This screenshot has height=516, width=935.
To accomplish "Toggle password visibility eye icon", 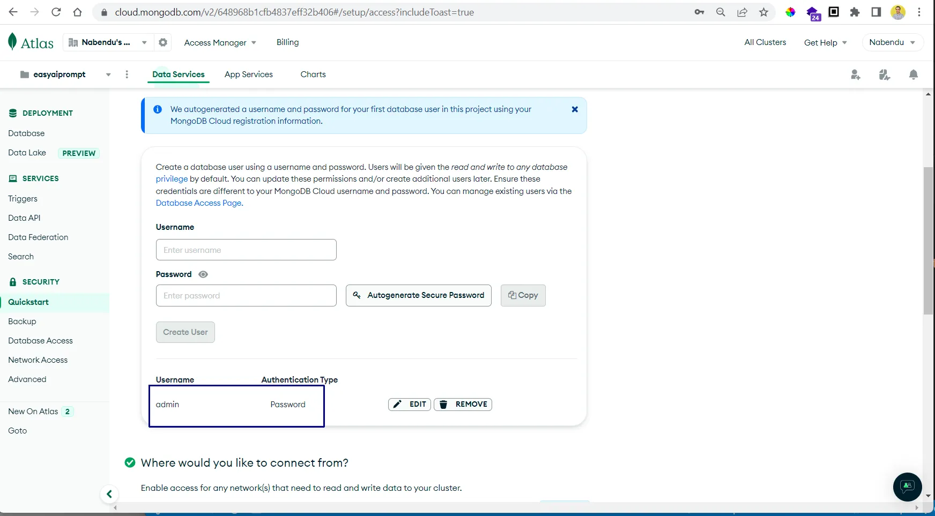I will [203, 274].
